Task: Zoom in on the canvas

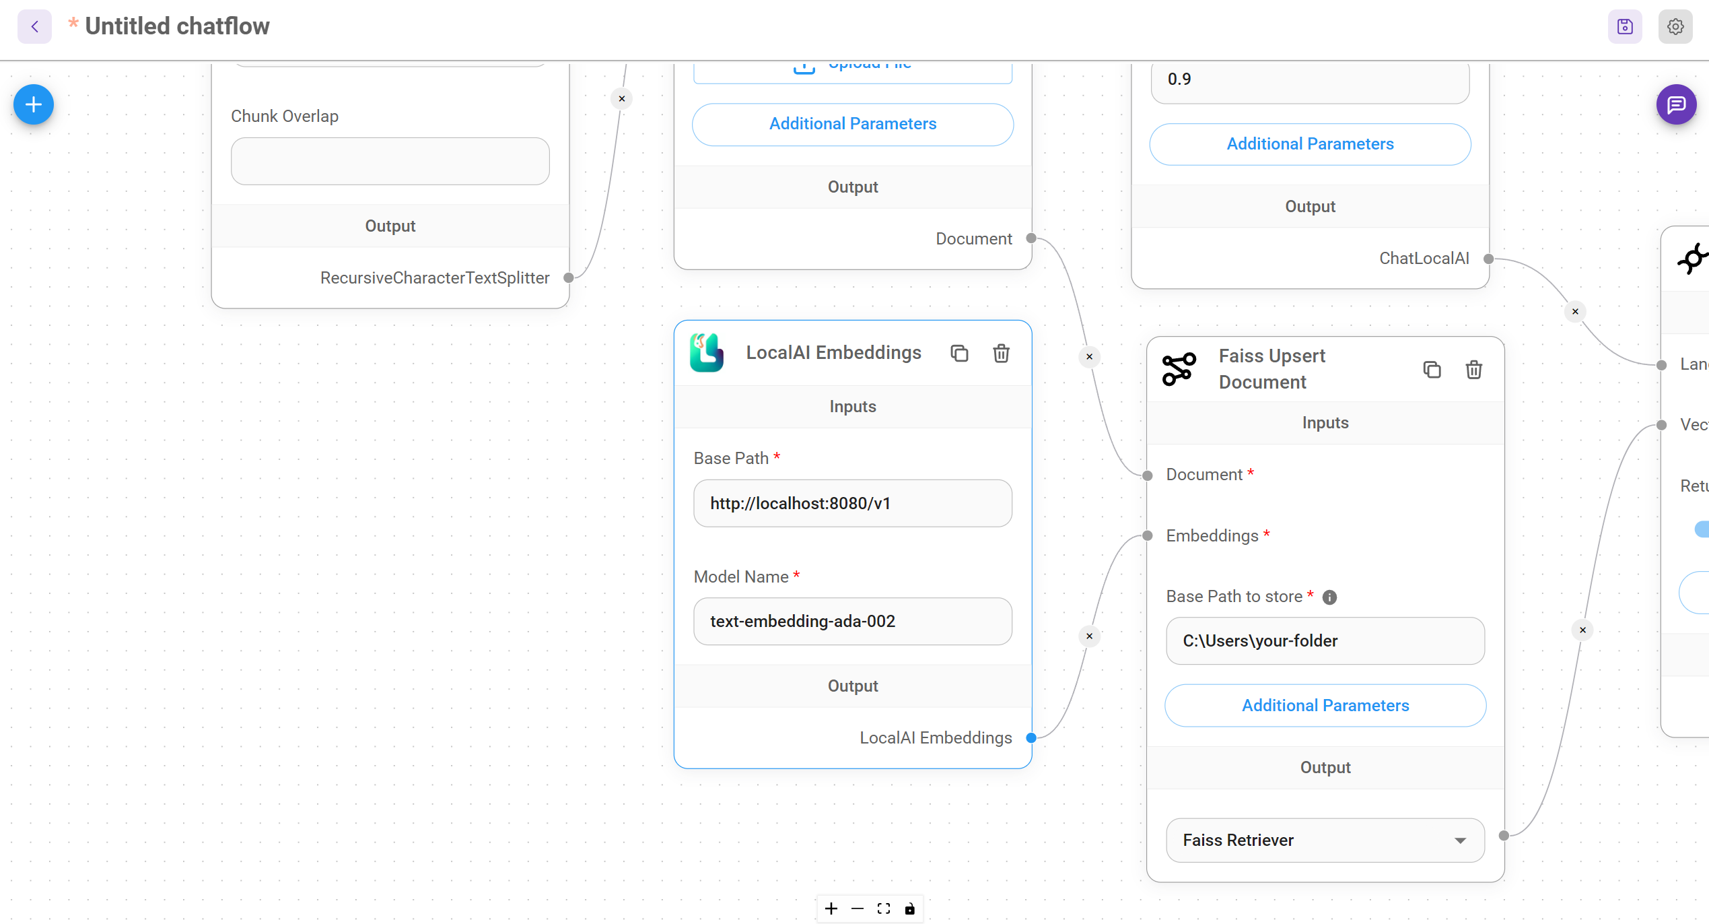Action: pyautogui.click(x=831, y=909)
